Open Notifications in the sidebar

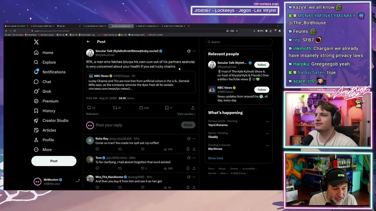[50, 72]
